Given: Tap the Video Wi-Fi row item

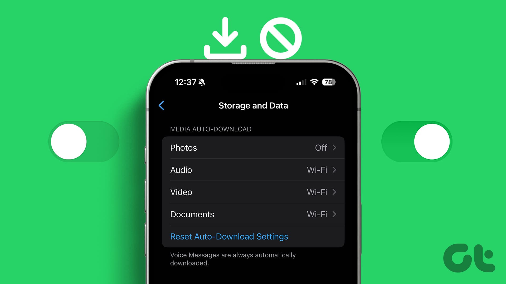Looking at the screenshot, I should pos(253,192).
